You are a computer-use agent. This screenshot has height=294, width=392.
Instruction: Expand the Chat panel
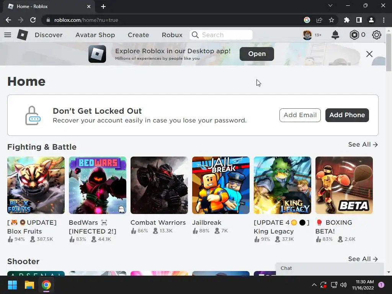[x=330, y=268]
